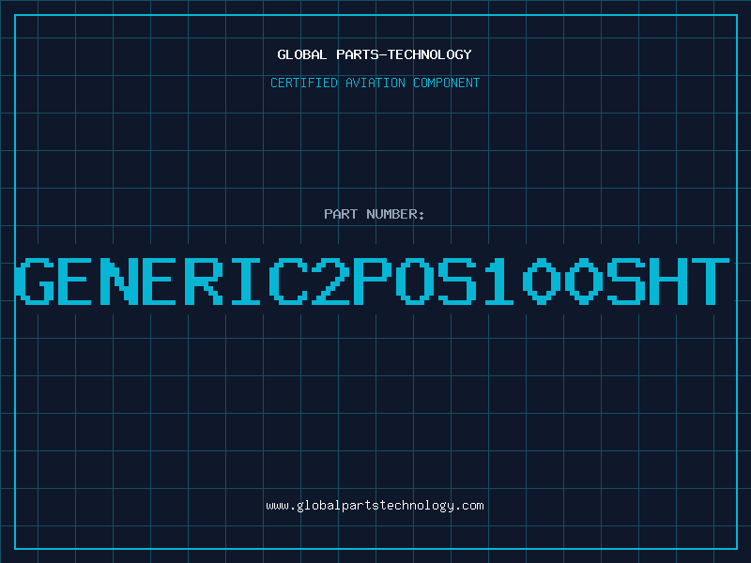Open the www.globalpartstechnology.com link
The width and height of the screenshot is (751, 563).
point(375,506)
